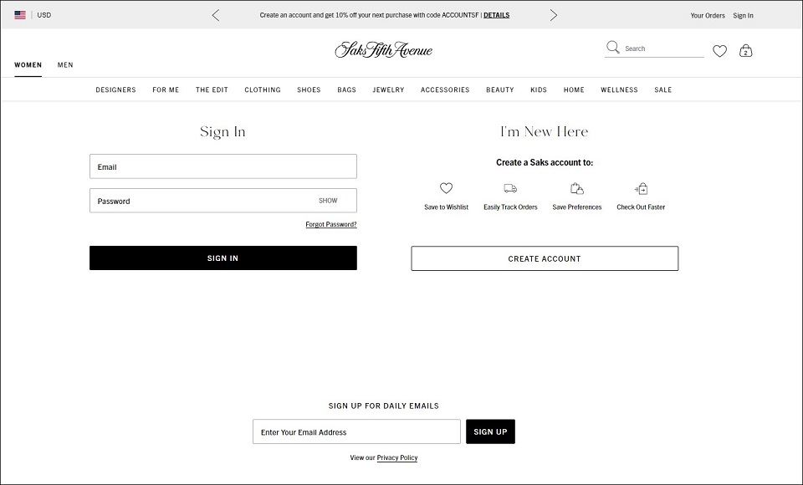803x485 pixels.
Task: Open the CLOTHING menu
Action: [262, 89]
